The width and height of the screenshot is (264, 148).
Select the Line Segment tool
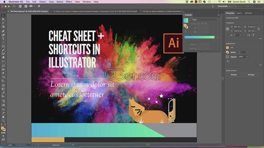coord(3,42)
